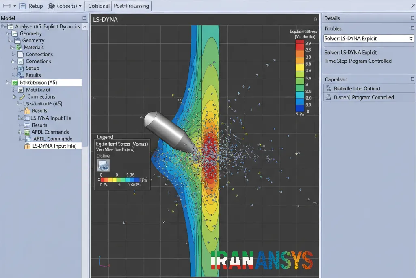
Task: Click the Bratcdle Intel Ontierd icon
Action: 328,88
